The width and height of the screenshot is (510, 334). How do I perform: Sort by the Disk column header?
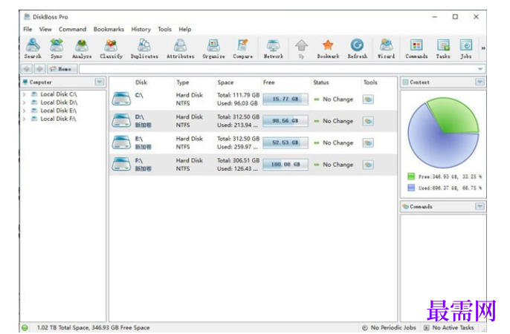click(x=141, y=82)
